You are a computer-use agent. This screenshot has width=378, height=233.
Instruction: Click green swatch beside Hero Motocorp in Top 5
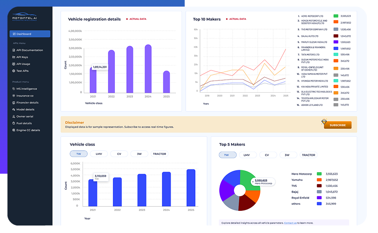[319, 174]
